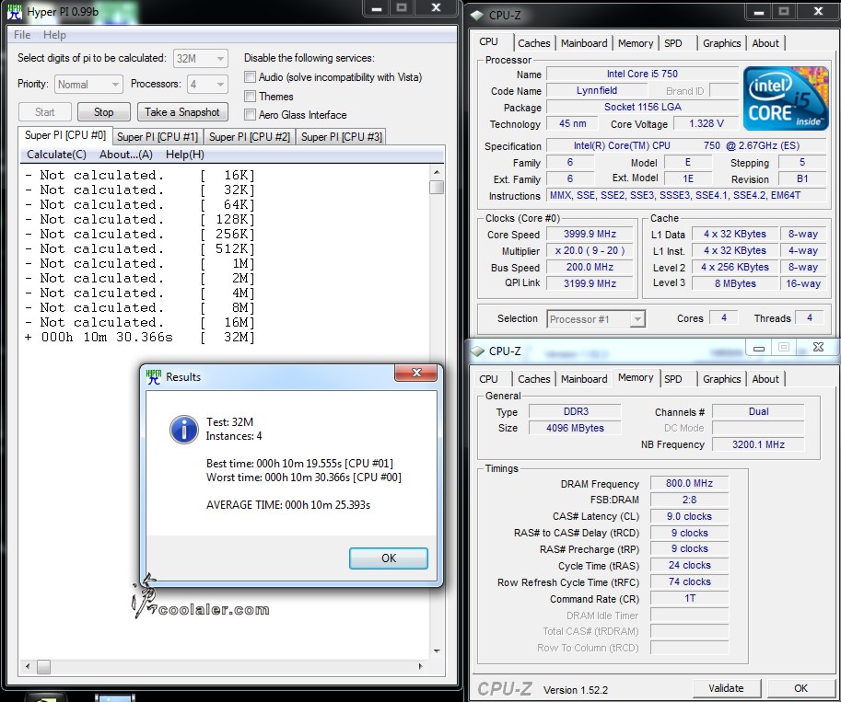Click the Core Speed value 3999.9 MHz
Image resolution: width=841 pixels, height=702 pixels.
click(x=590, y=235)
